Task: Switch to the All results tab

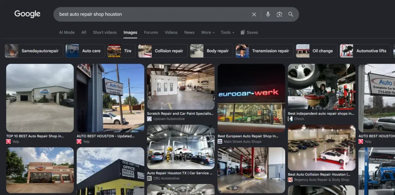Action: coord(84,32)
